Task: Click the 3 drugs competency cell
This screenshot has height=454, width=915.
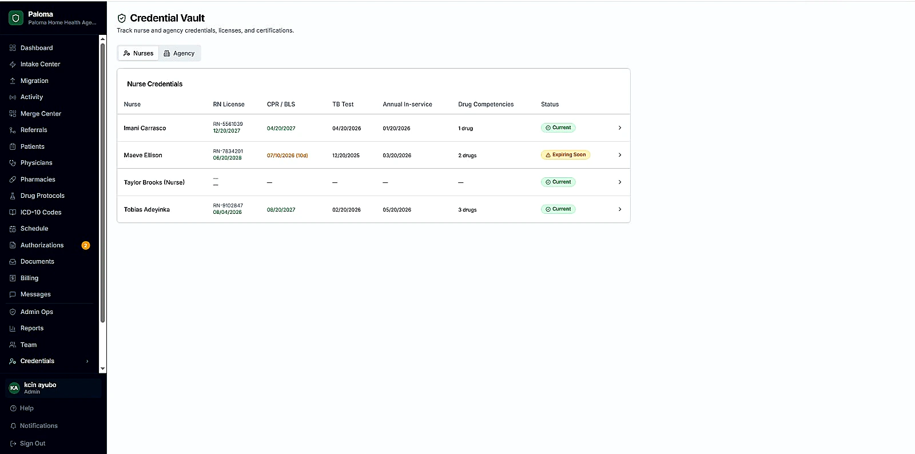Action: [467, 210]
